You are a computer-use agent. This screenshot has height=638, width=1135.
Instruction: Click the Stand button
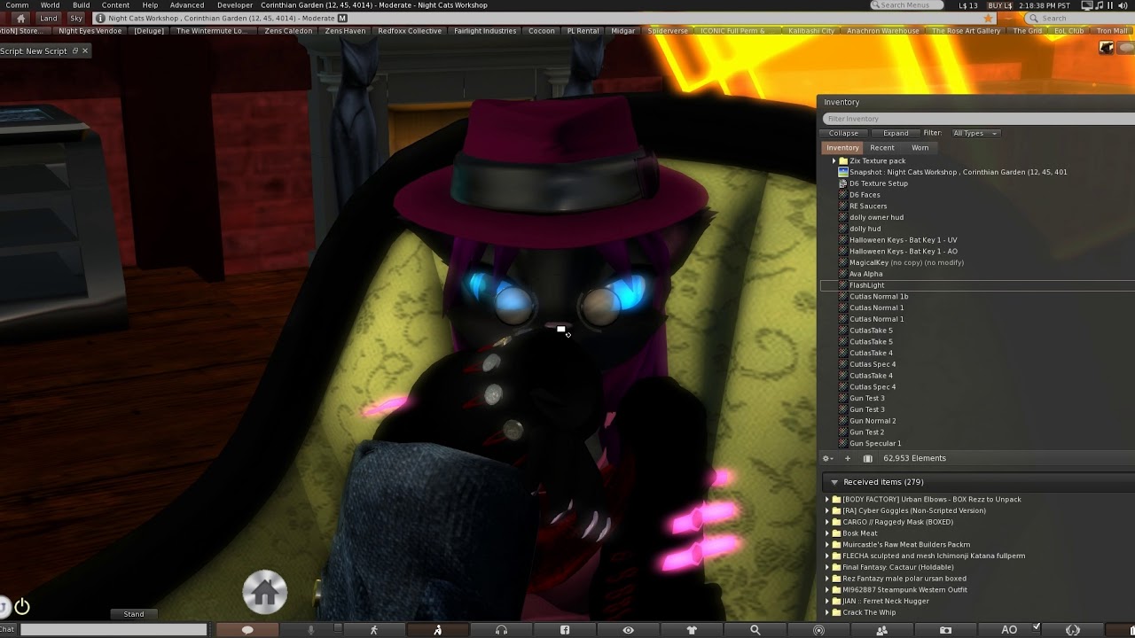pos(134,614)
